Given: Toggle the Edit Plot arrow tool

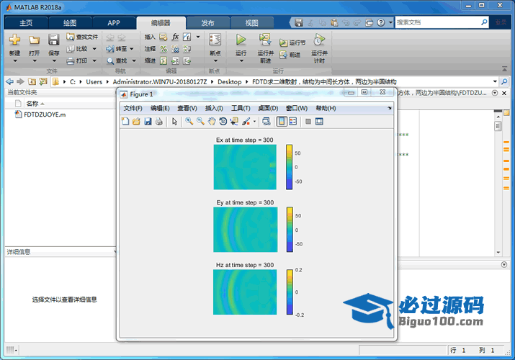Looking at the screenshot, I should coord(174,122).
